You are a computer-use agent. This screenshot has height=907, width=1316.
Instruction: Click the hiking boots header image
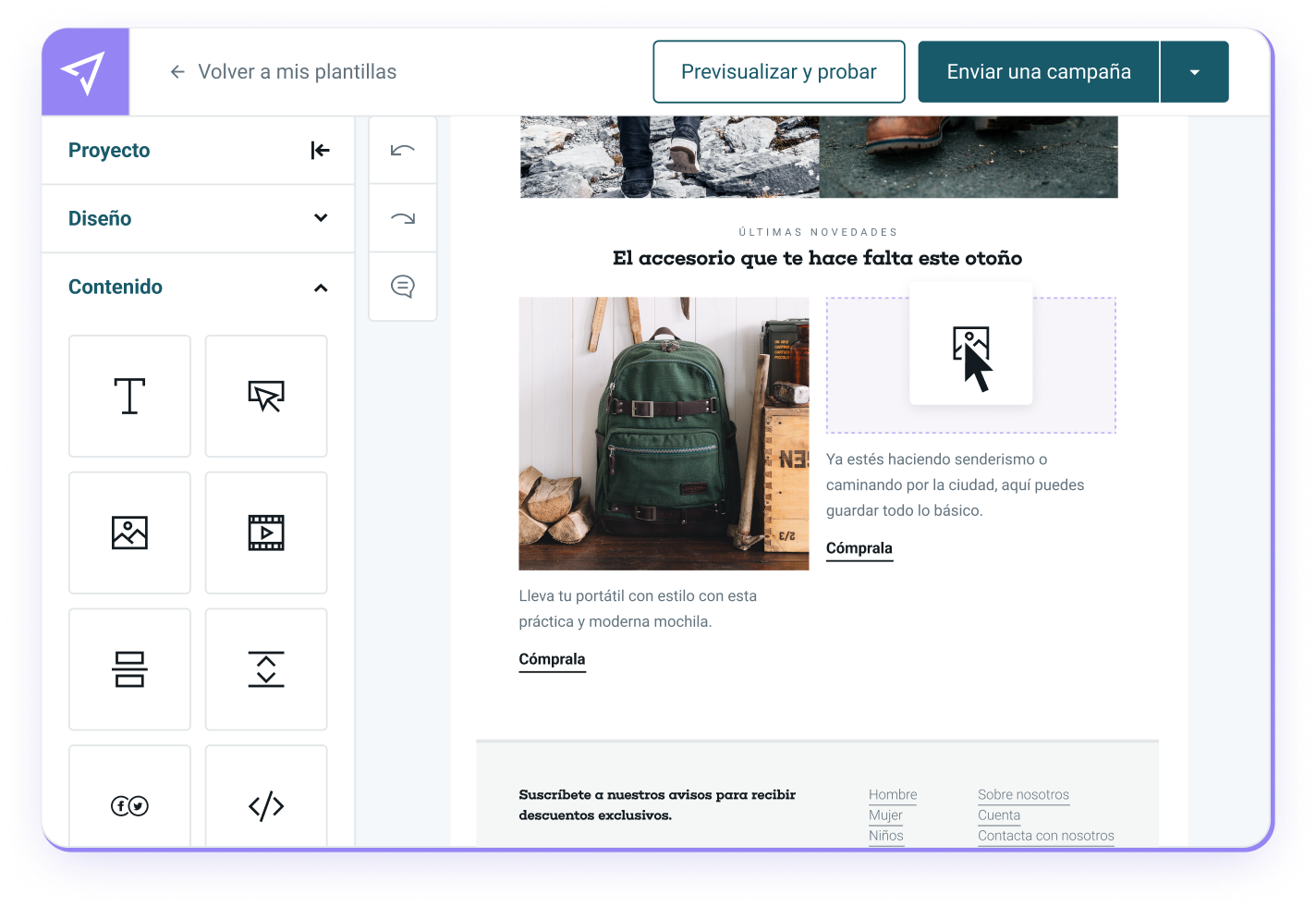pos(819,157)
